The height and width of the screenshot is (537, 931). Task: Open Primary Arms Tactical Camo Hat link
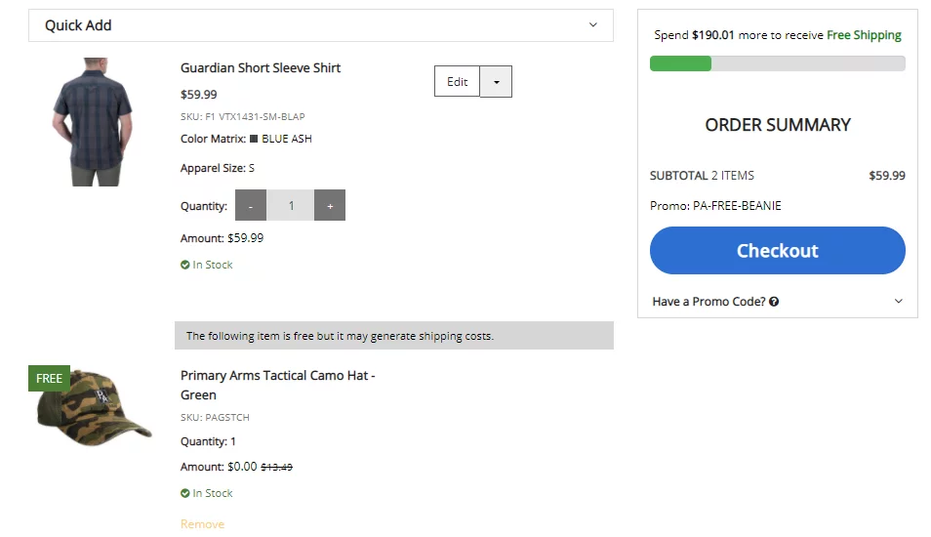277,385
